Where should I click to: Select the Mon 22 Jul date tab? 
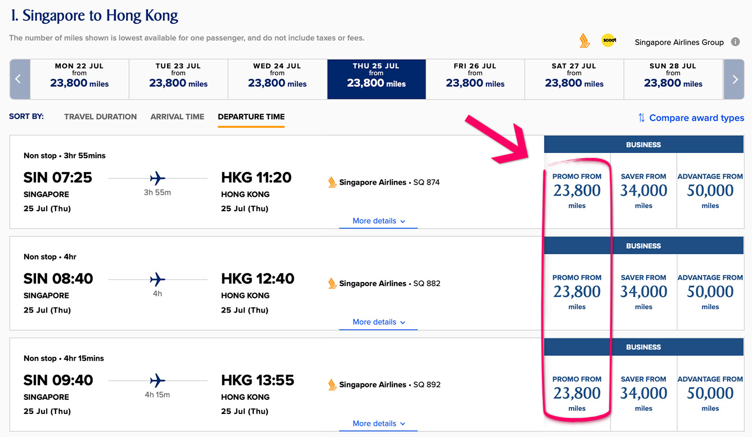tap(79, 79)
